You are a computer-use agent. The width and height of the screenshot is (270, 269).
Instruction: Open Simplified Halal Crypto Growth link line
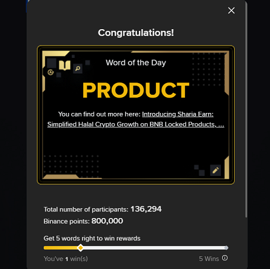pos(136,124)
